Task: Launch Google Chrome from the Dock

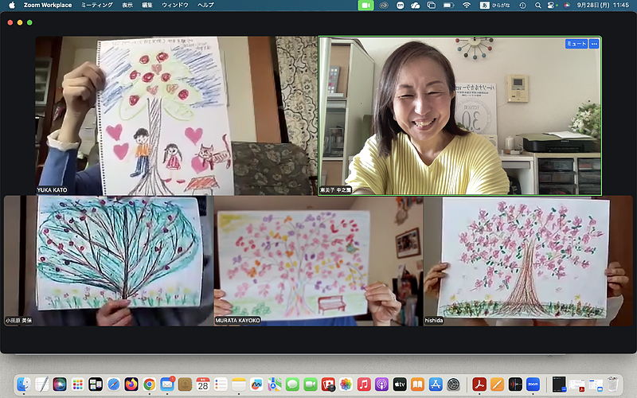Action: (x=149, y=384)
